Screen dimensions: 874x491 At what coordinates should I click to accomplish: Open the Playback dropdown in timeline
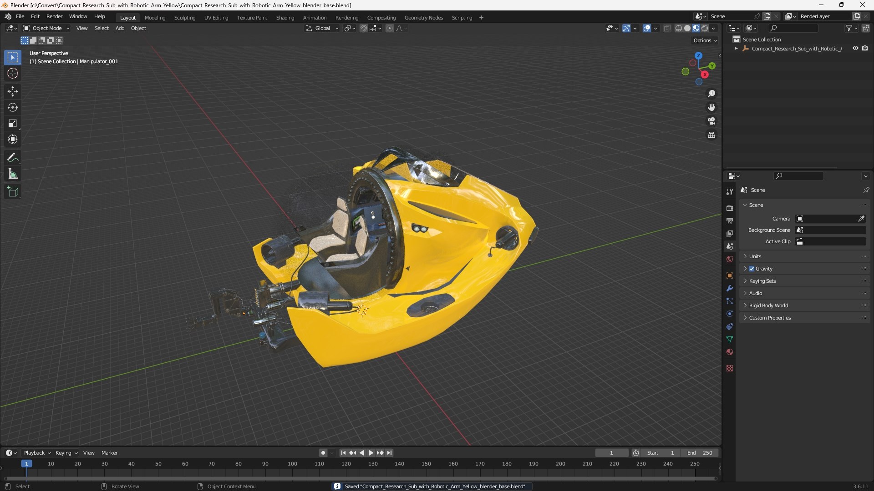(37, 453)
